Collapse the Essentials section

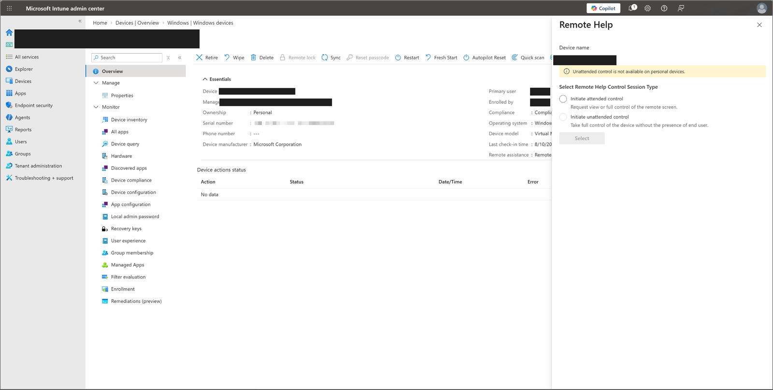205,79
